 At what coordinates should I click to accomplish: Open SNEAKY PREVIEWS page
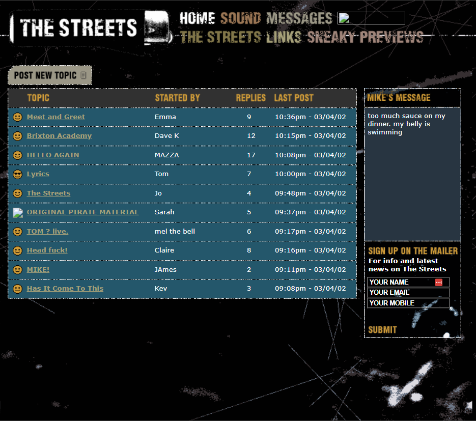point(365,37)
